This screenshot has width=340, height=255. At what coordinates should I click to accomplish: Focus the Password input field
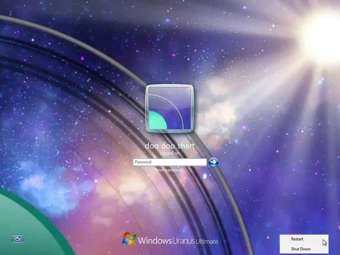(x=170, y=162)
